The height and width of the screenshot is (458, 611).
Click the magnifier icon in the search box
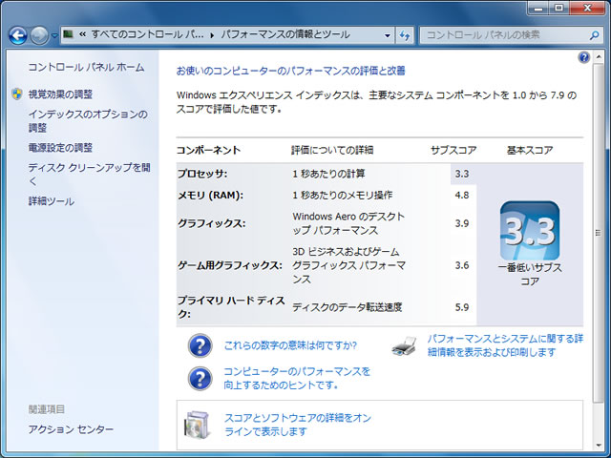(592, 36)
